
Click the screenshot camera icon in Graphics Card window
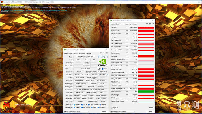coord(101,53)
